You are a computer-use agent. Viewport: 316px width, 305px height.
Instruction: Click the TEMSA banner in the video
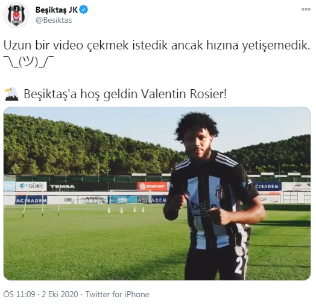click(63, 186)
